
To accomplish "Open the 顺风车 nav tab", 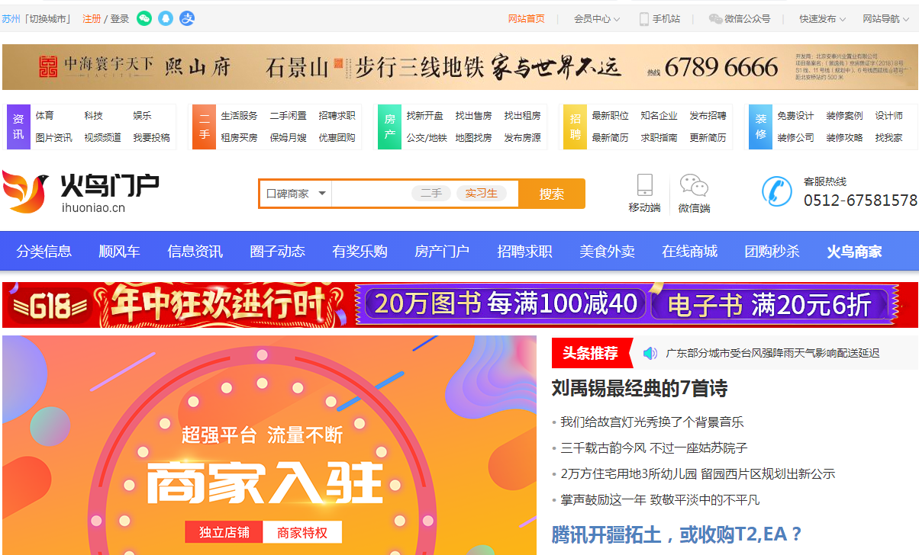I will click(x=119, y=252).
